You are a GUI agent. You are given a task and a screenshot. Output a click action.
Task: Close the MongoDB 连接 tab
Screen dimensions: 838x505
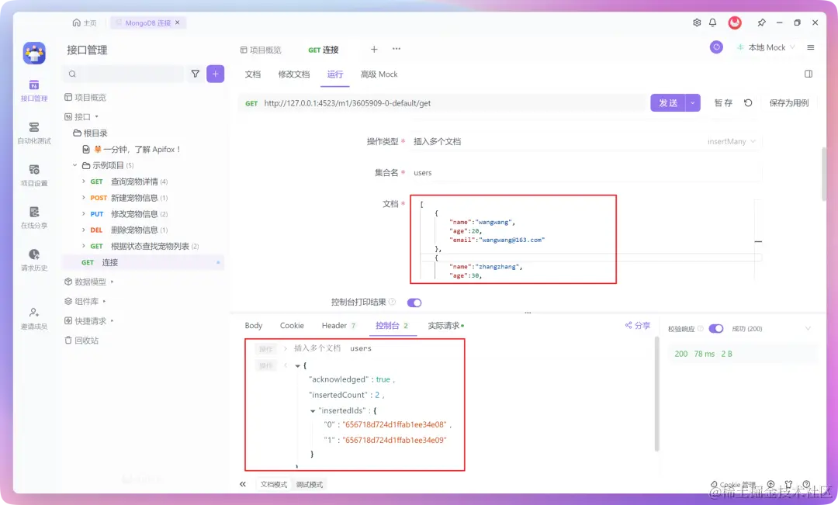[x=178, y=22]
